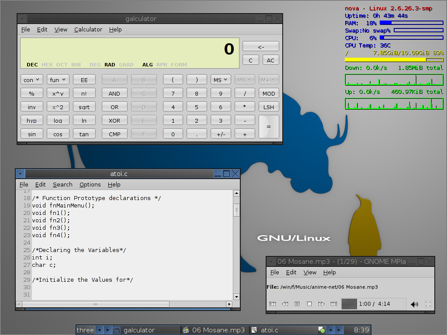Image resolution: width=447 pixels, height=335 pixels.
Task: Click the digit 7 calculator button
Action: (173, 93)
